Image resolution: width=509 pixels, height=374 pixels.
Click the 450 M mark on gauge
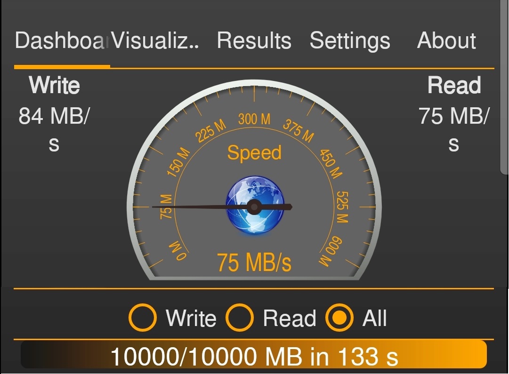pos(331,164)
